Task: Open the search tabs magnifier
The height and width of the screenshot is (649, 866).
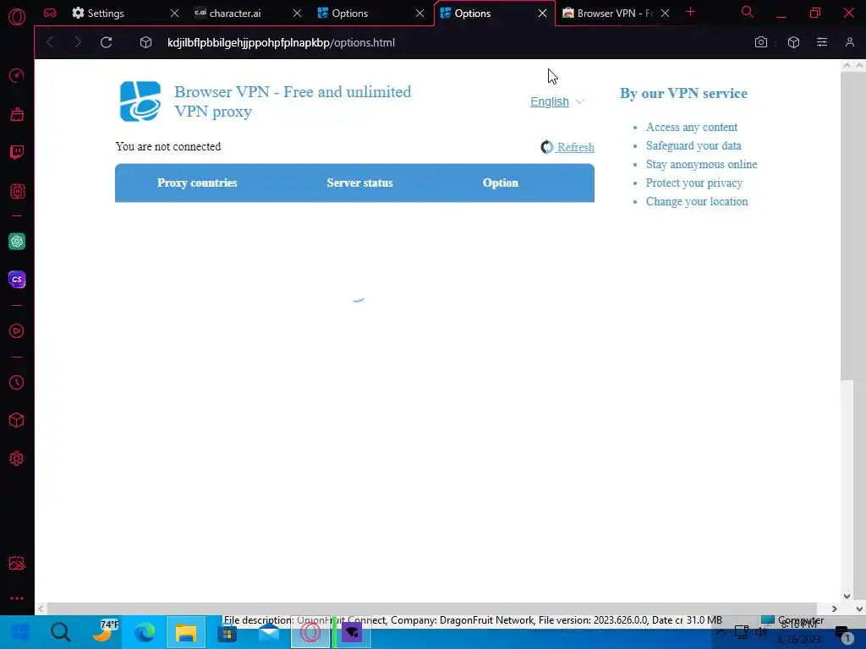Action: 748,12
